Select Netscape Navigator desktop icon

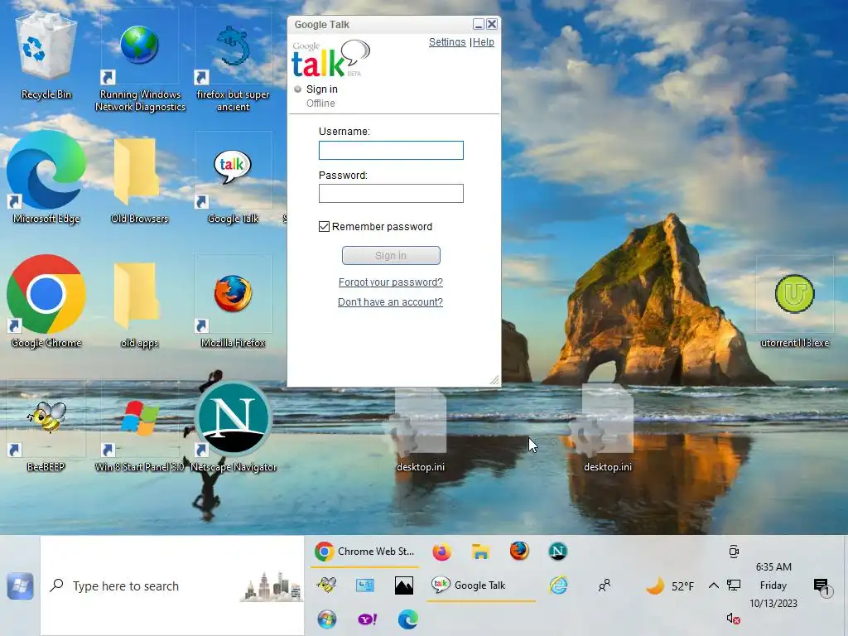[233, 427]
